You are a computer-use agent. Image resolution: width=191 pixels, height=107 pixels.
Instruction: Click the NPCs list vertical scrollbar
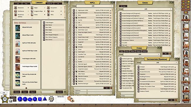(x=112, y=47)
